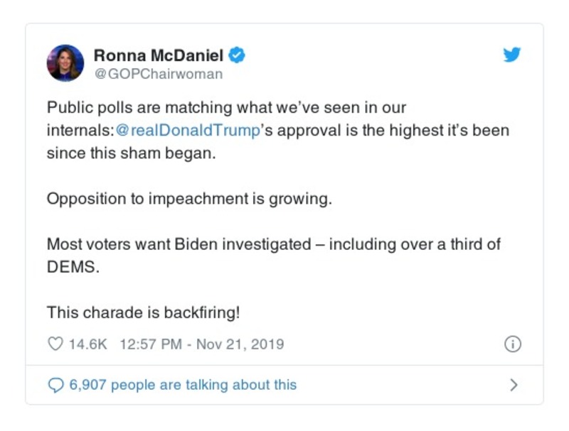Screen dimensions: 569x431
Task: Open the Ronna McDaniel display name link
Action: tap(158, 55)
